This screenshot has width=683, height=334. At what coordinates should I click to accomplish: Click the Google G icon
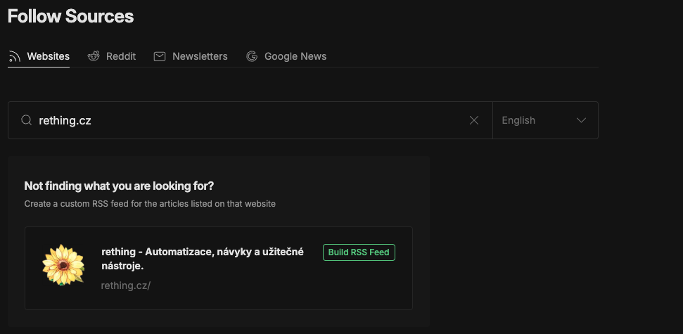252,57
